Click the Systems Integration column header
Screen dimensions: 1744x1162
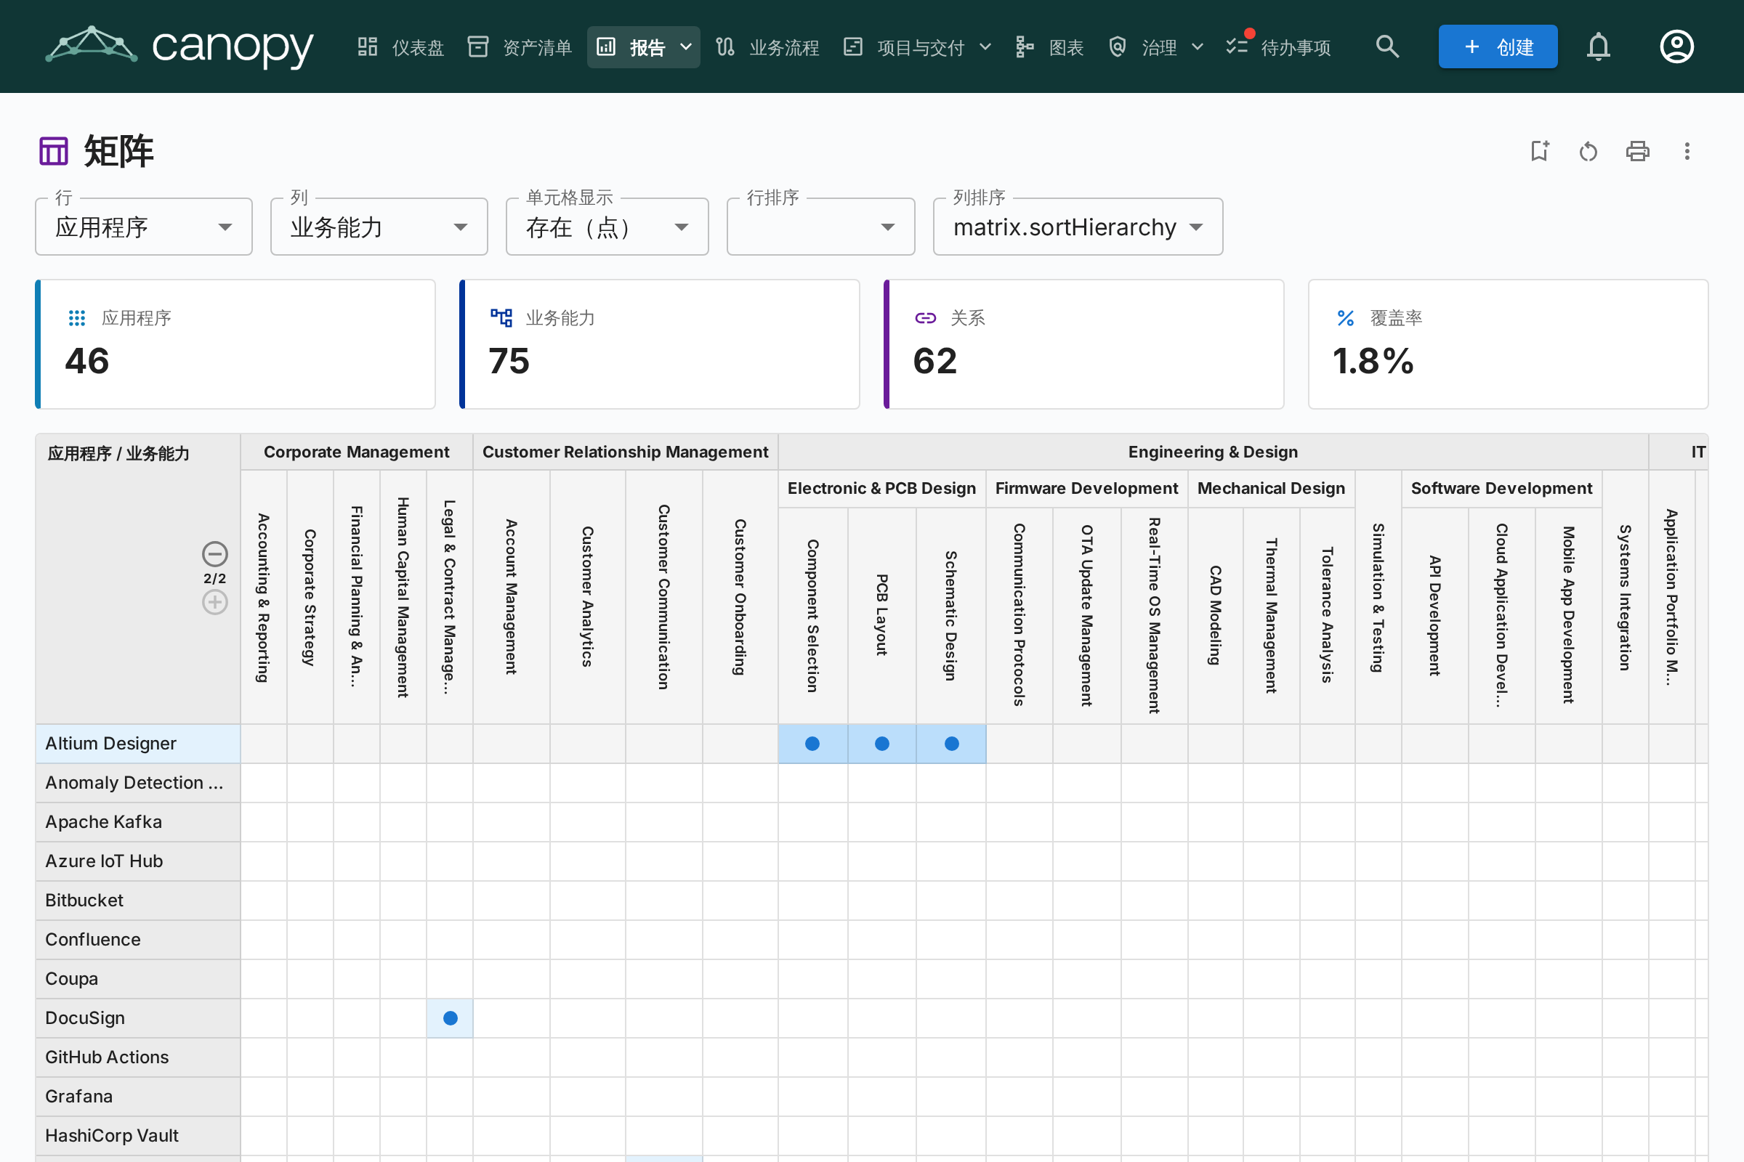coord(1626,597)
